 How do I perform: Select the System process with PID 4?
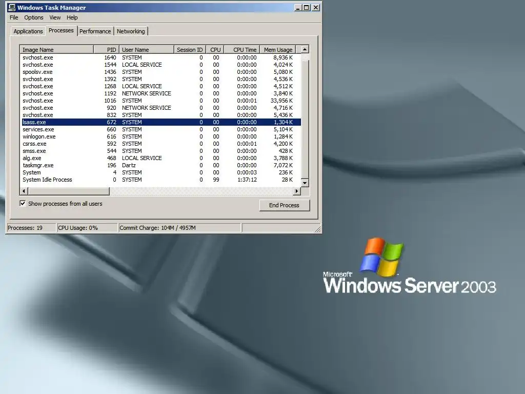pos(160,172)
